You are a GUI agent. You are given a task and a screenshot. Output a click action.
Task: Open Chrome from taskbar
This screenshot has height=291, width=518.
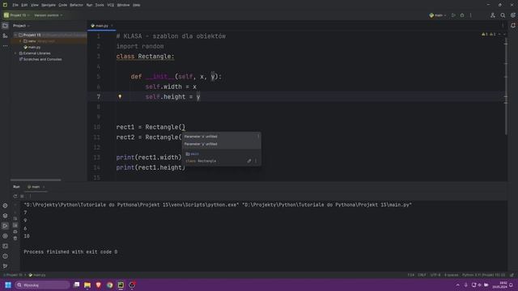click(110, 285)
